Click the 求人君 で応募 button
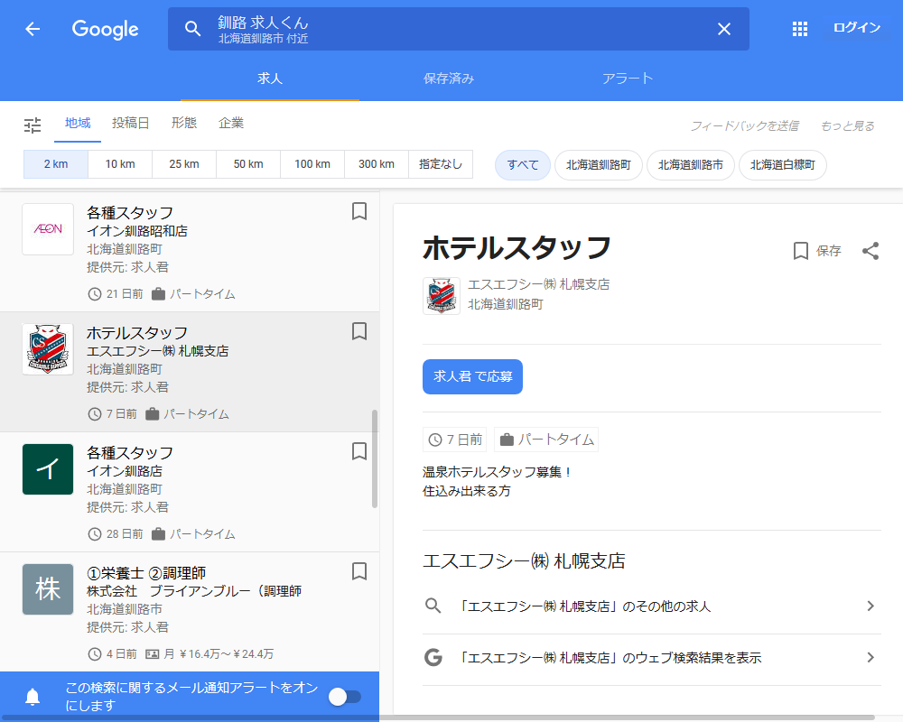 (x=472, y=376)
